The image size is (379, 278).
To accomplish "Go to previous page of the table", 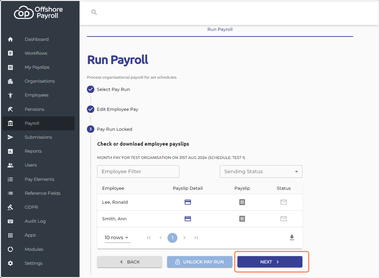I will [160, 238].
